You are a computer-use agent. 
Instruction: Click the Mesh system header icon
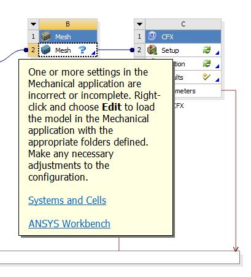[x=46, y=36]
